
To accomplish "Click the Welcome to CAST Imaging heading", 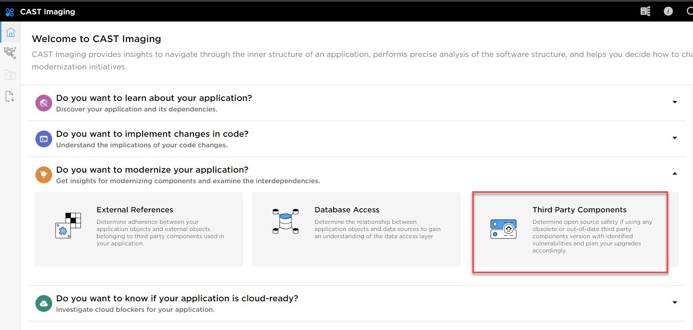I will point(96,39).
